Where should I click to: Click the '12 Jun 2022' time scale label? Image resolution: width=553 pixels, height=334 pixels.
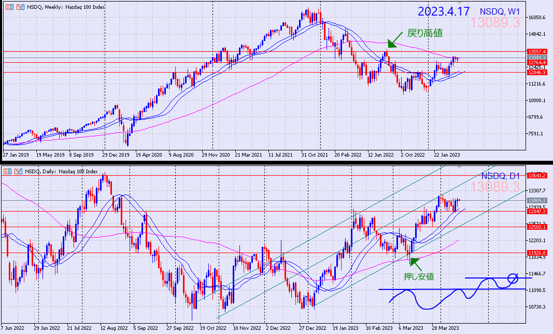click(x=381, y=155)
